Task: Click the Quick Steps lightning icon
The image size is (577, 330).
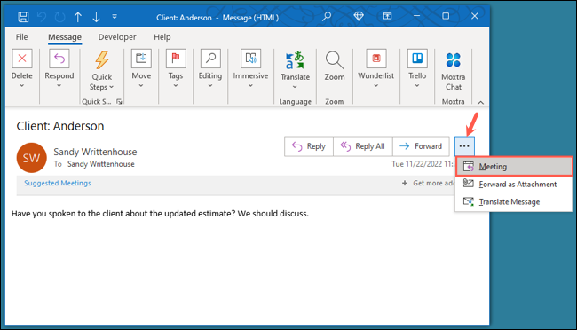Action: coord(102,60)
